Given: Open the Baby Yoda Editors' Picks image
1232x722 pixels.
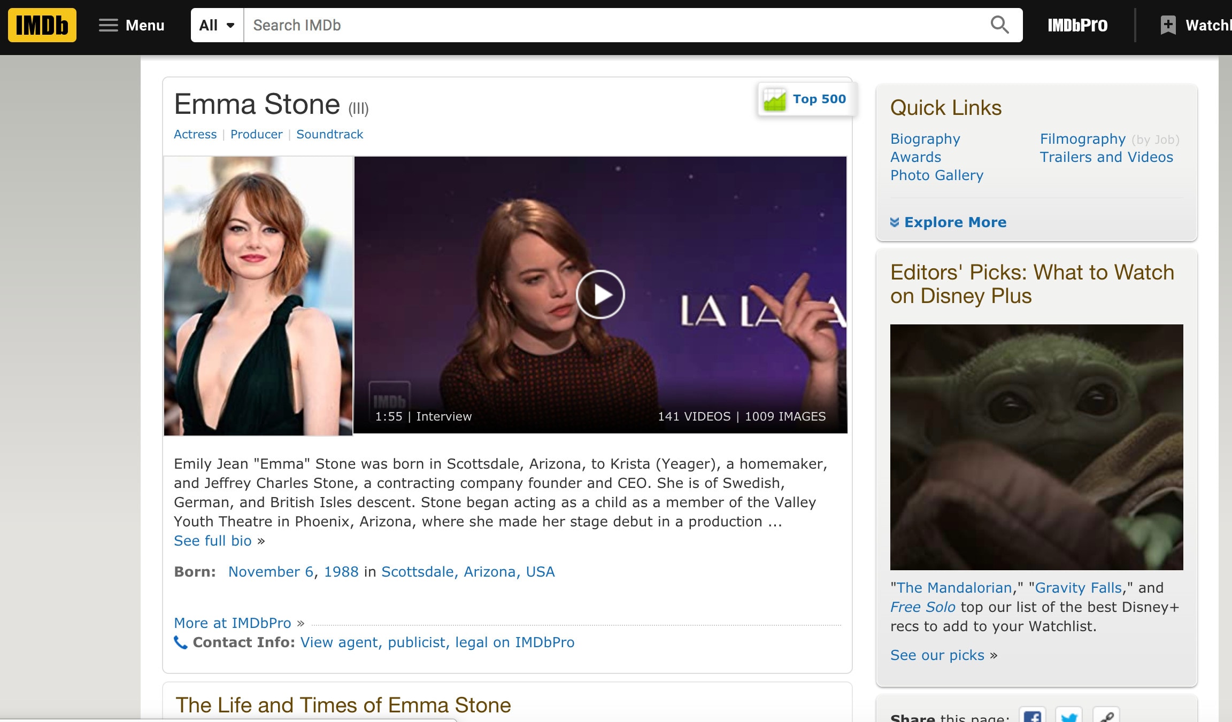Looking at the screenshot, I should click(x=1036, y=447).
